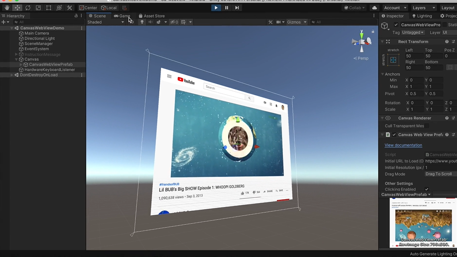Viewport: 457px width, 257px height.
Task: Open the DontDestroyOnLoad scene options menu
Action: click(x=82, y=75)
